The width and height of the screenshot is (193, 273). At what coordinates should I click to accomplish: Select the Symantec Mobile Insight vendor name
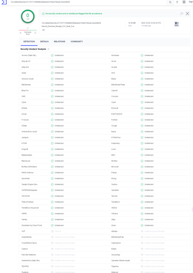click(121, 260)
